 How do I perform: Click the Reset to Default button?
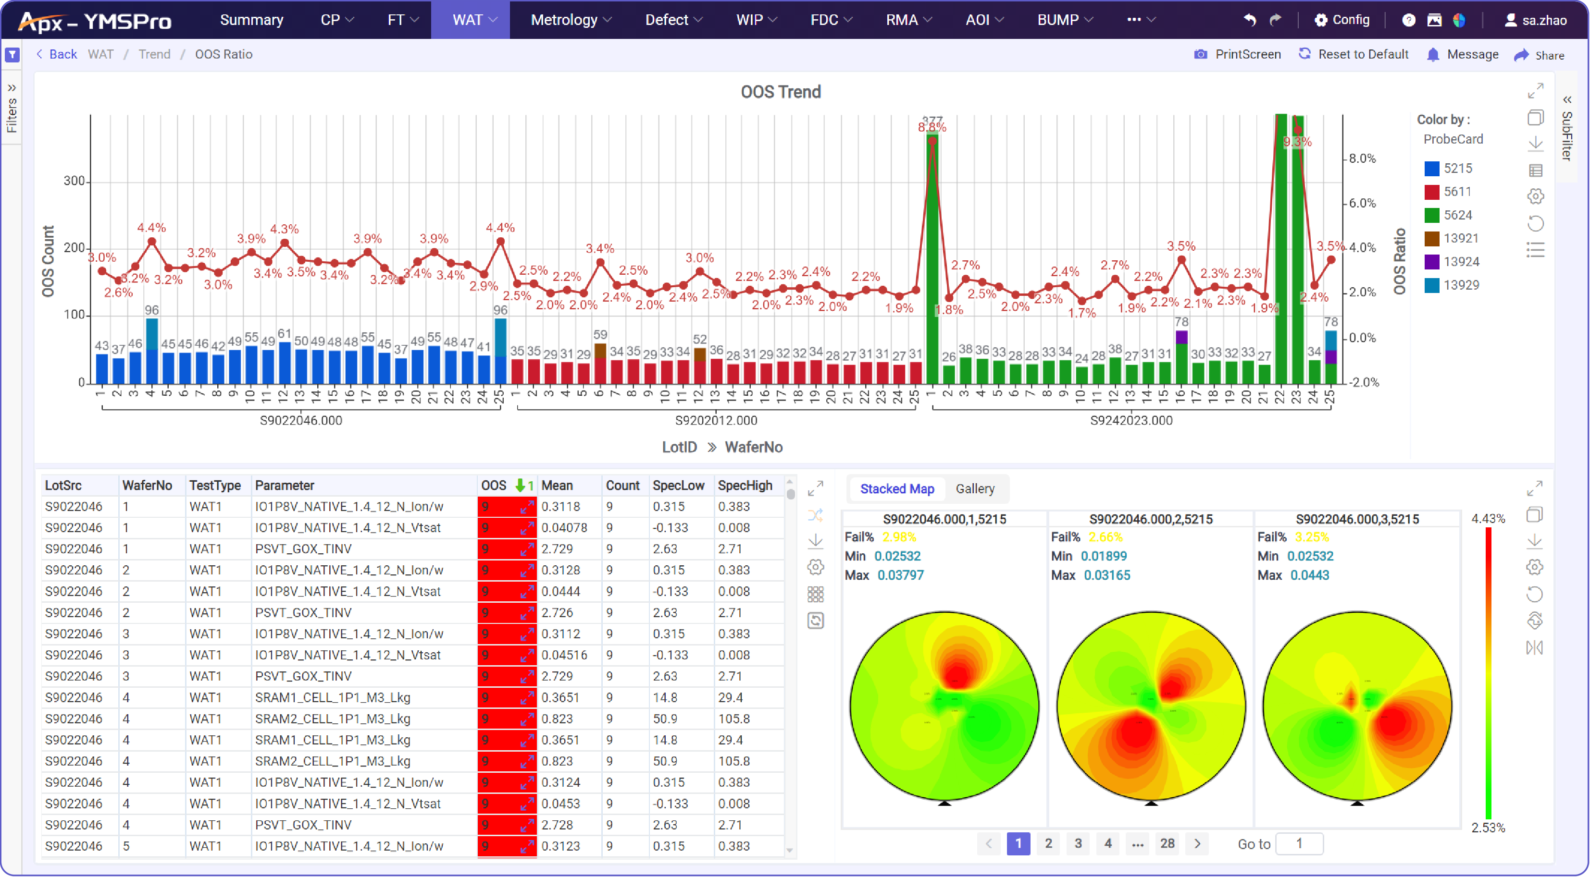coord(1354,54)
